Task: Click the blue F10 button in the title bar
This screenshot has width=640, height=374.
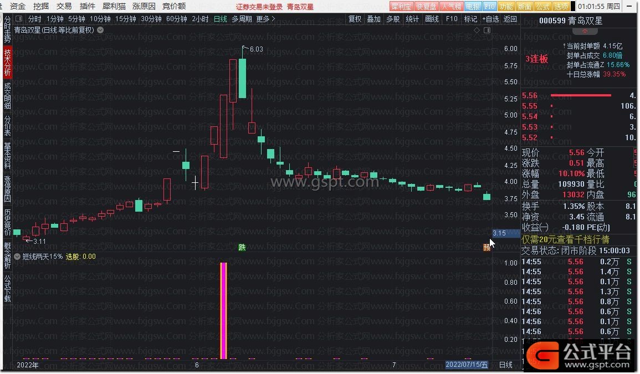Action: (489, 7)
